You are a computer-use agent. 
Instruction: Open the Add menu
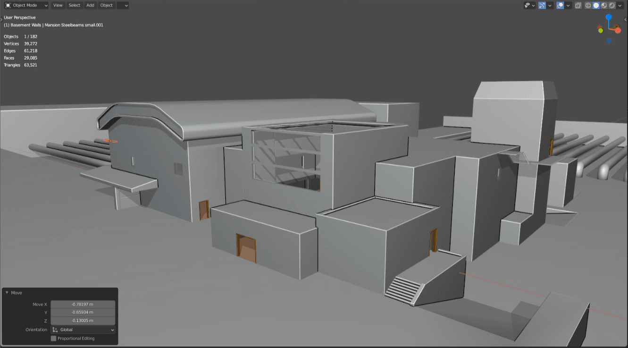point(90,5)
